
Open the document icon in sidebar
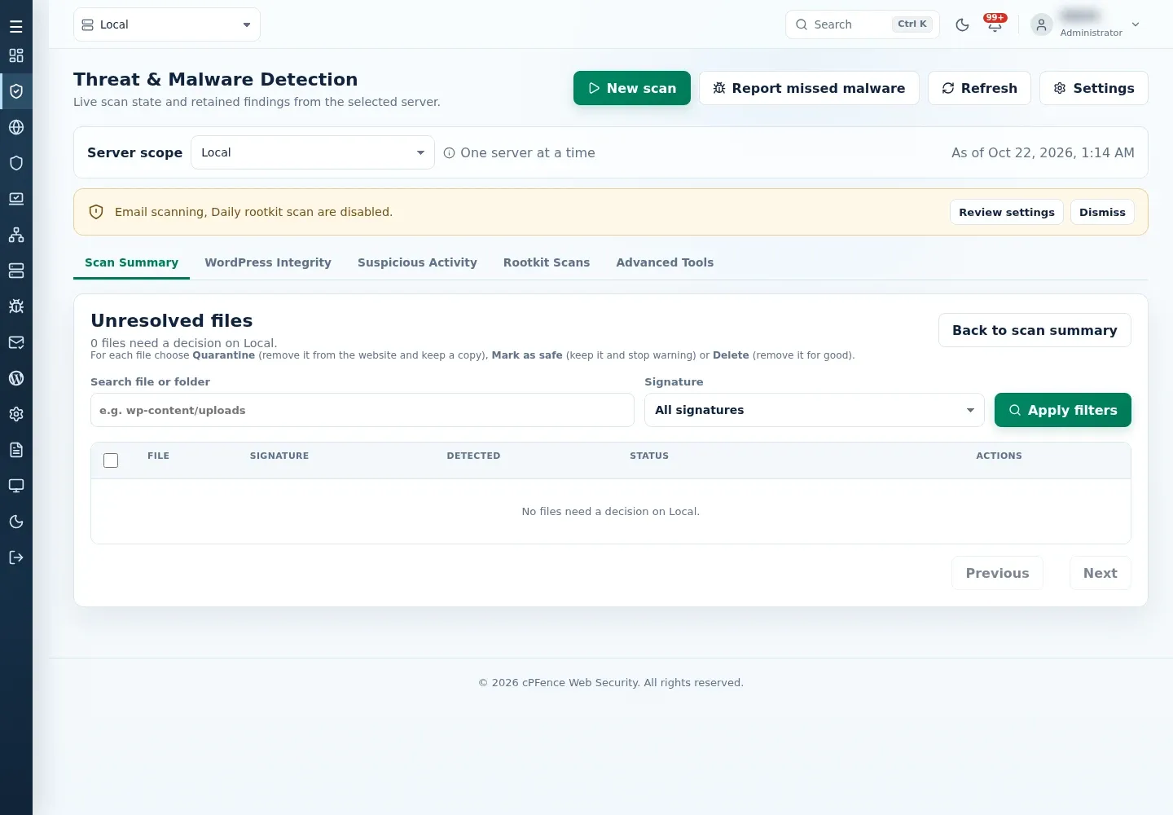point(15,450)
